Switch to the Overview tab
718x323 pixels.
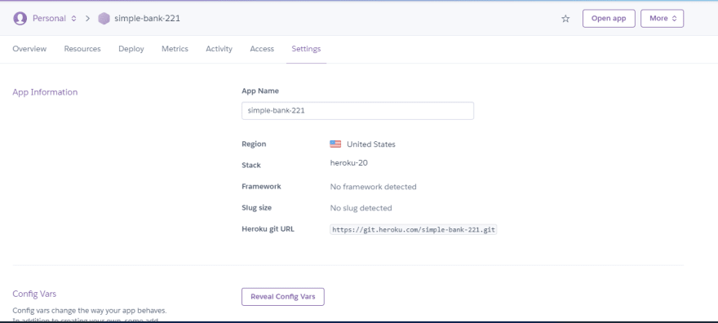click(29, 49)
